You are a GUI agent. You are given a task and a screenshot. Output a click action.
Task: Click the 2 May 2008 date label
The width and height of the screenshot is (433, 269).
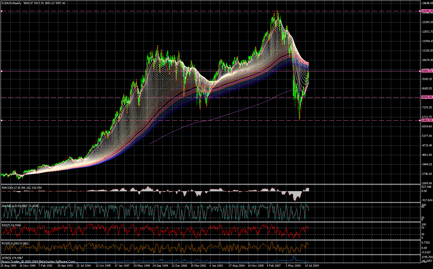tap(293, 266)
